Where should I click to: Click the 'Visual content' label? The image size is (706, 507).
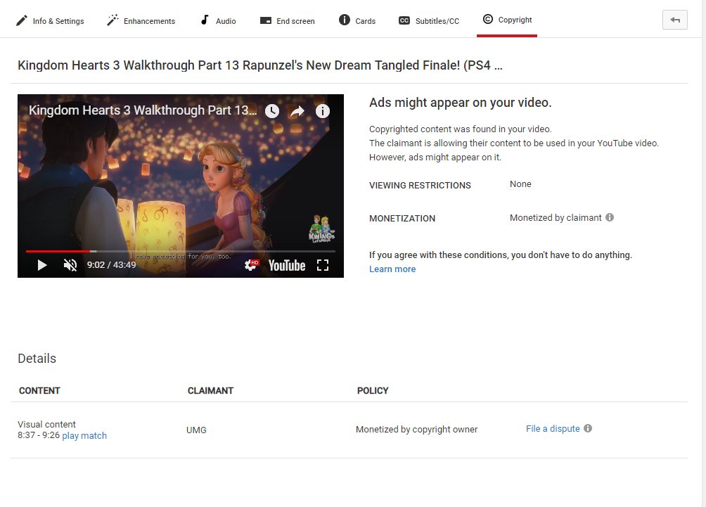[x=47, y=424]
